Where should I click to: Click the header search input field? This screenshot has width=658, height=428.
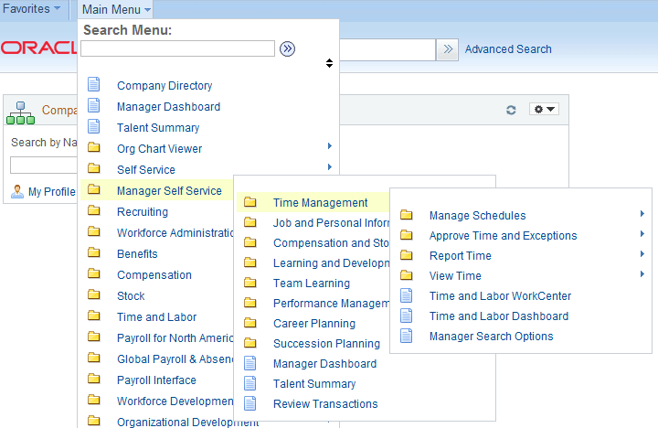coord(387,49)
